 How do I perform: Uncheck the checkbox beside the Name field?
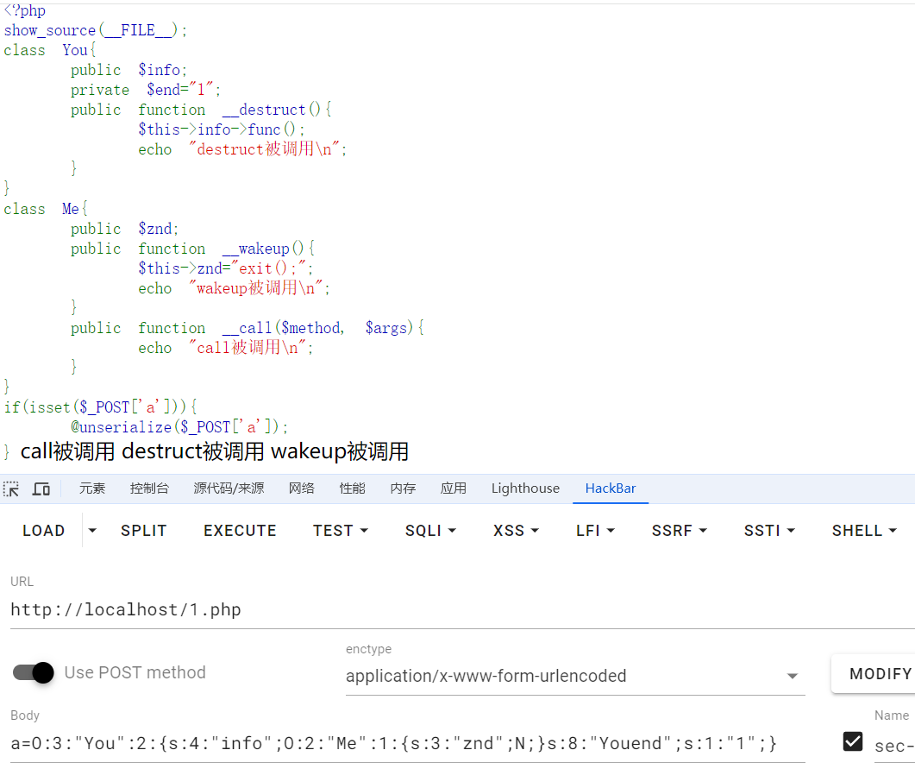[853, 741]
